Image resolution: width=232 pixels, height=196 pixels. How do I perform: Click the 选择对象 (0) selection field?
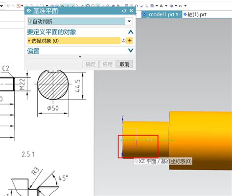point(74,41)
